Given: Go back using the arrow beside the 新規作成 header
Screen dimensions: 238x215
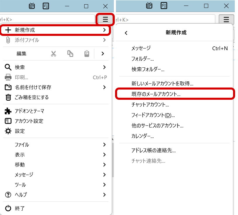Looking at the screenshot, I should pyautogui.click(x=126, y=33).
